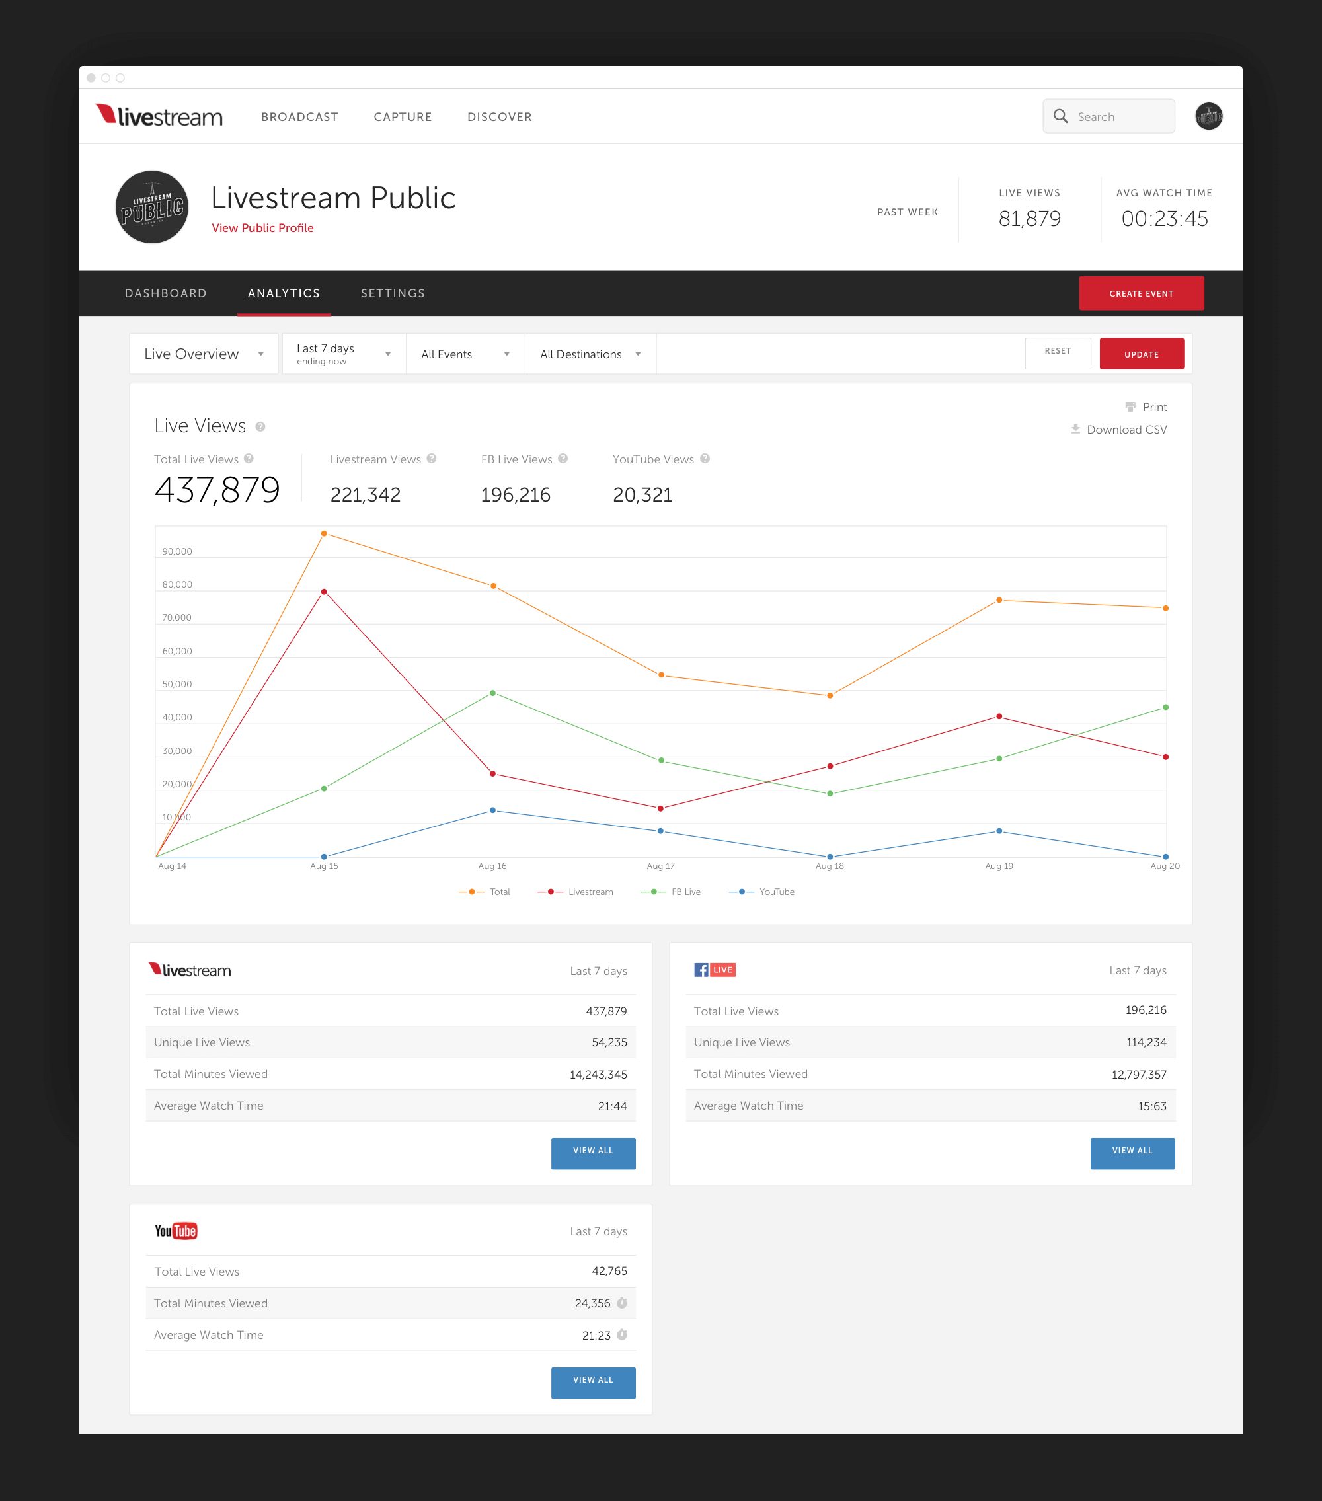This screenshot has width=1322, height=1501.
Task: Click red Livestream data point at Aug 15
Action: coord(324,592)
